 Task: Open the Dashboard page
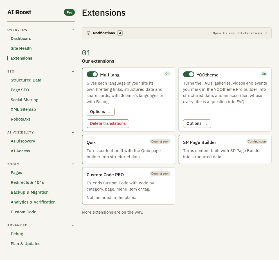pyautogui.click(x=21, y=39)
